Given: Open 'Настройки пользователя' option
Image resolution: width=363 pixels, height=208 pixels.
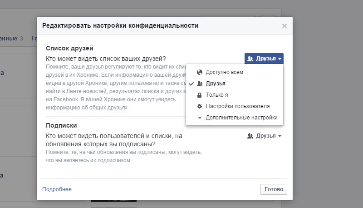Looking at the screenshot, I should click(235, 106).
